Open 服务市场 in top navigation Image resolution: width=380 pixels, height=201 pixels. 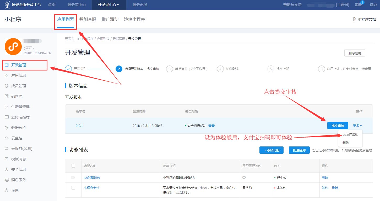140,5
